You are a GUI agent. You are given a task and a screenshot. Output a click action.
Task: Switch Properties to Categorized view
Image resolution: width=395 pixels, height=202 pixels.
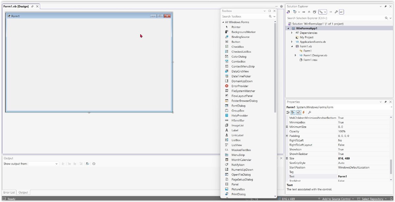(x=288, y=113)
